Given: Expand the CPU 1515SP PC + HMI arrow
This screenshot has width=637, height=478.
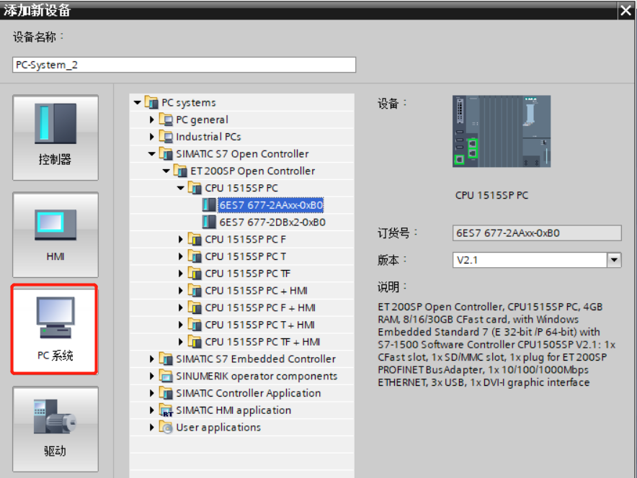Looking at the screenshot, I should click(x=181, y=291).
